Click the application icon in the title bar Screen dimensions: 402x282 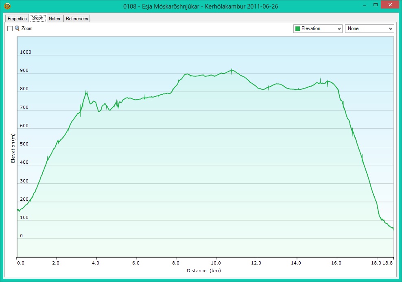[7, 6]
